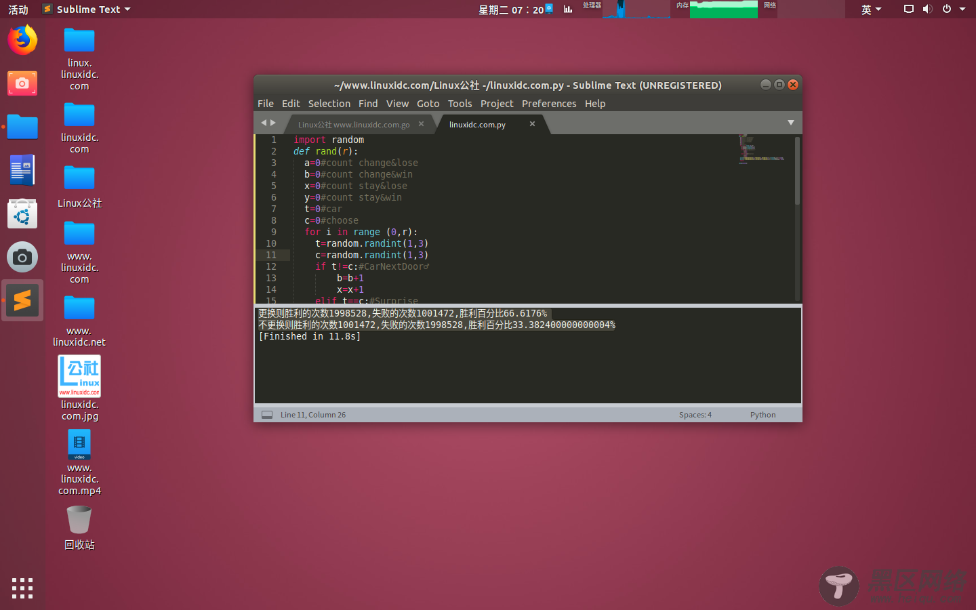Open the Help menu

pyautogui.click(x=595, y=104)
